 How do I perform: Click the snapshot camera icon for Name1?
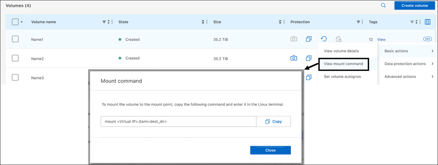click(x=294, y=39)
